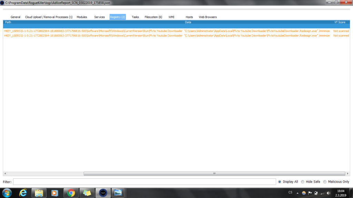
Task: Click the horizontal scrollbar right arrow
Action: (x=347, y=174)
